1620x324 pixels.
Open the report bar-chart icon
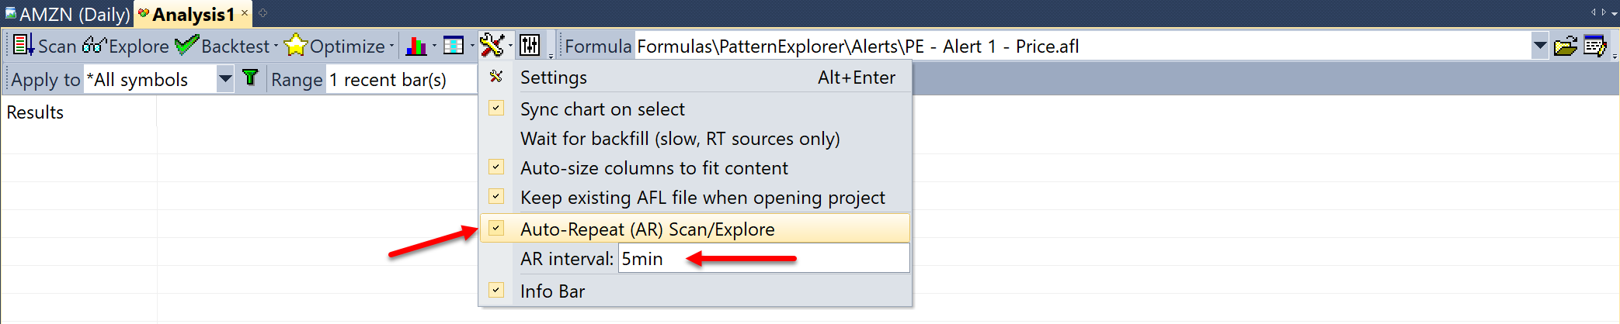click(416, 47)
